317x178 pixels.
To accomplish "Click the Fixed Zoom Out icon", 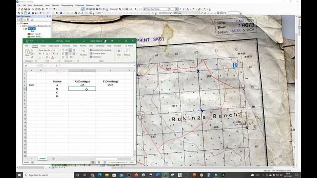I will [36, 13].
